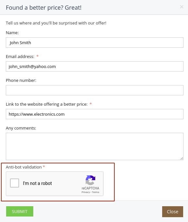The height and width of the screenshot is (222, 188).
Task: Click the better price link field label
Action: (47, 104)
